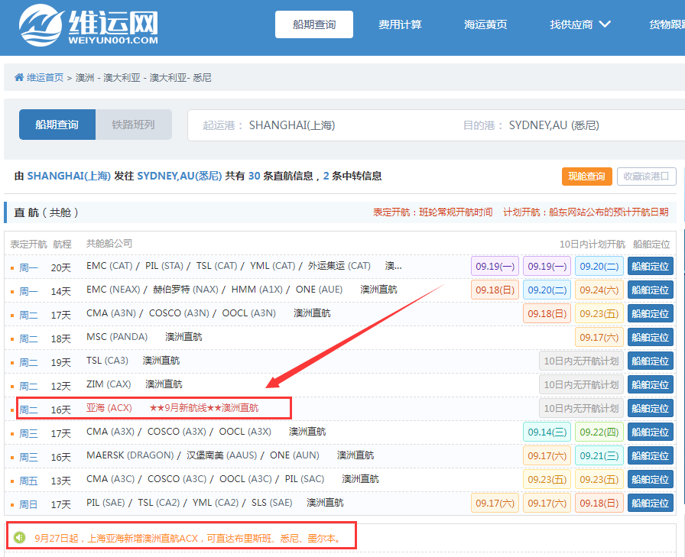Click the calendar icon beside MAERSK (DRAGON) row
Screen dimensions: 685x557
tap(11, 455)
